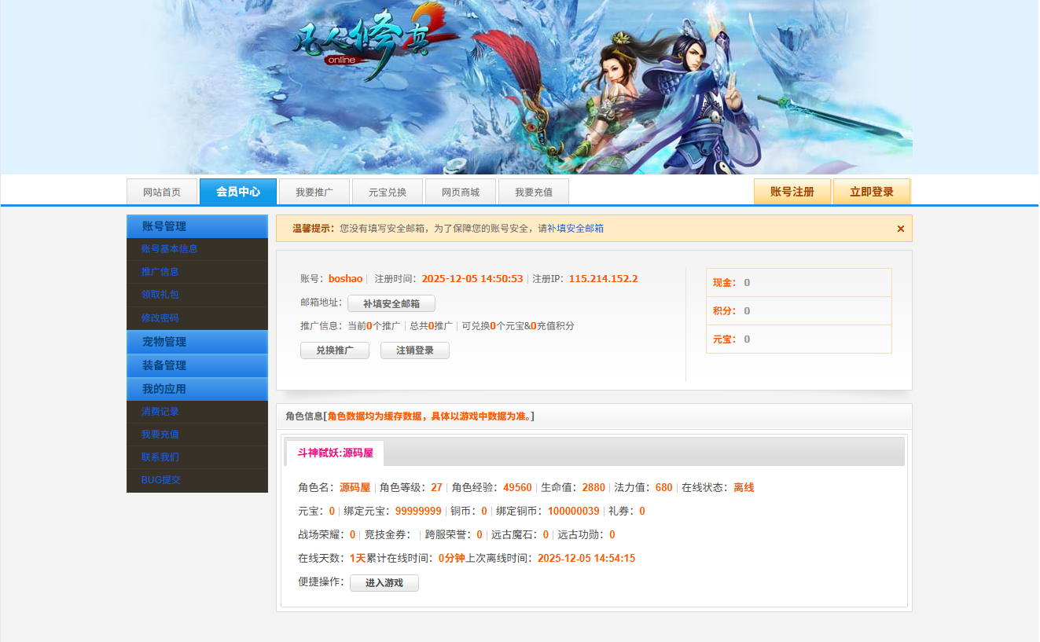Image resolution: width=1040 pixels, height=642 pixels.
Task: Enter the game via the 进入游戏 button
Action: pos(384,583)
